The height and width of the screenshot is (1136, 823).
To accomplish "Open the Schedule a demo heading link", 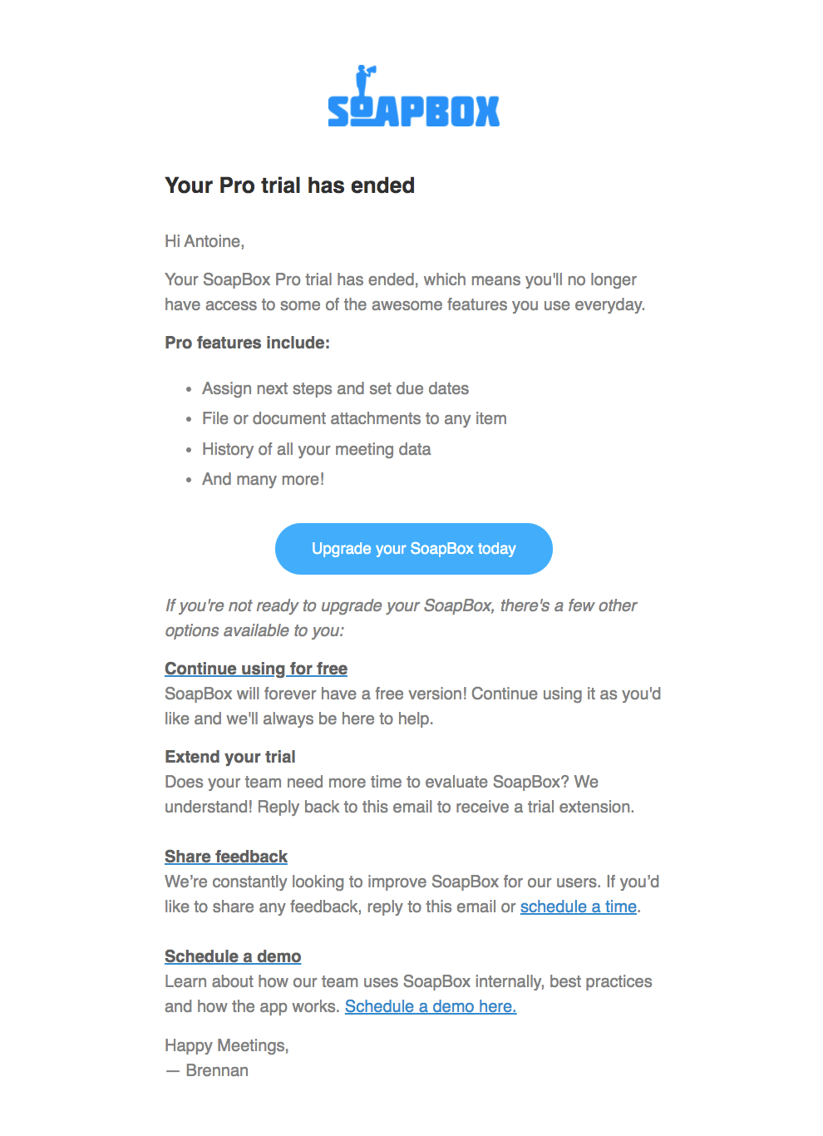I will (x=232, y=956).
